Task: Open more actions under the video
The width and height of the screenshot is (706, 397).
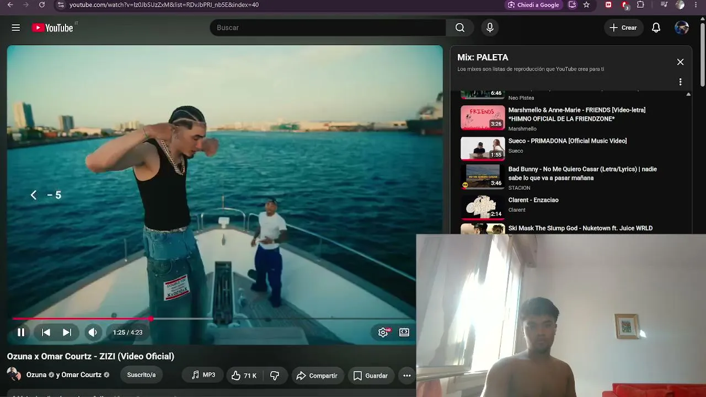Action: click(x=407, y=375)
